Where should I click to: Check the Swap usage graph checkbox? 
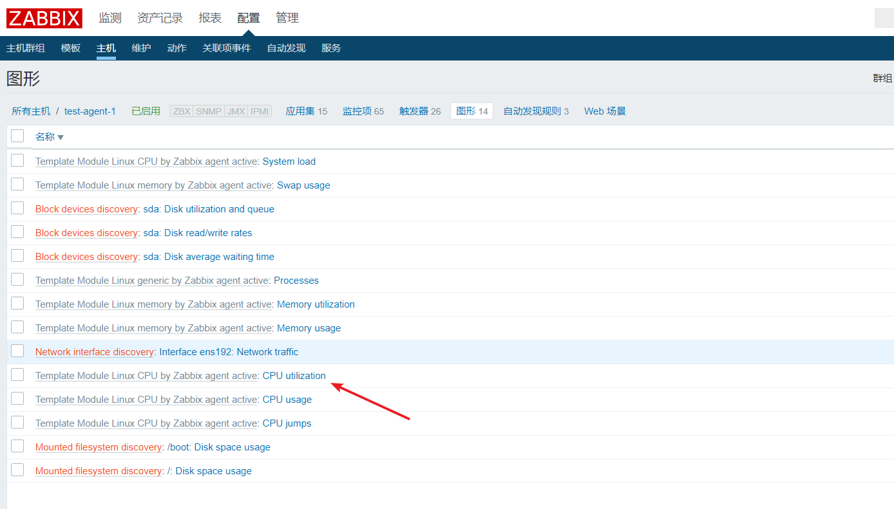(17, 184)
